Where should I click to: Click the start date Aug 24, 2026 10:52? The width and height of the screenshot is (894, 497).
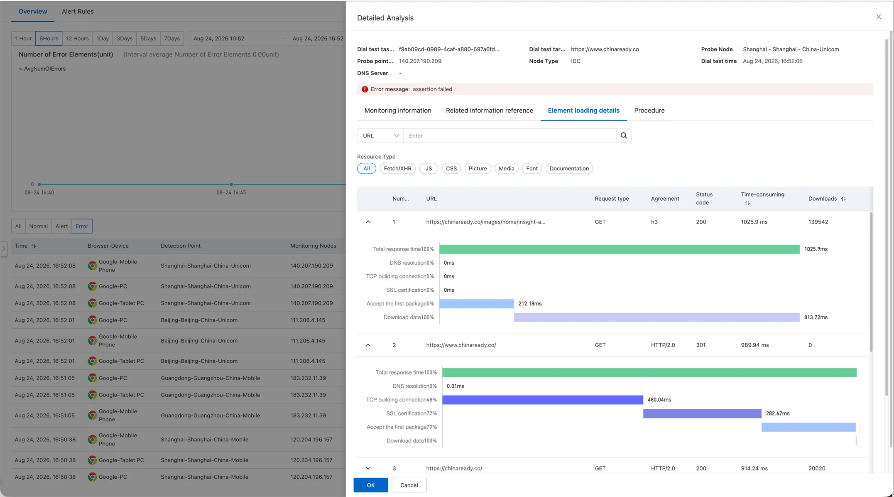(219, 38)
